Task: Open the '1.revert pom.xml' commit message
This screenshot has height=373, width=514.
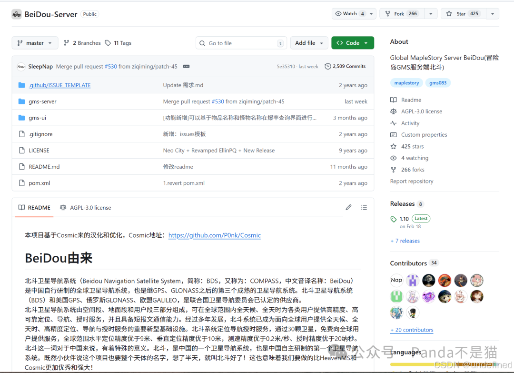Action: (x=184, y=183)
